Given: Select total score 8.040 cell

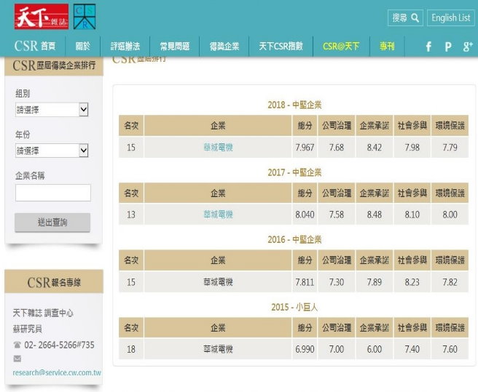Looking at the screenshot, I should (305, 215).
